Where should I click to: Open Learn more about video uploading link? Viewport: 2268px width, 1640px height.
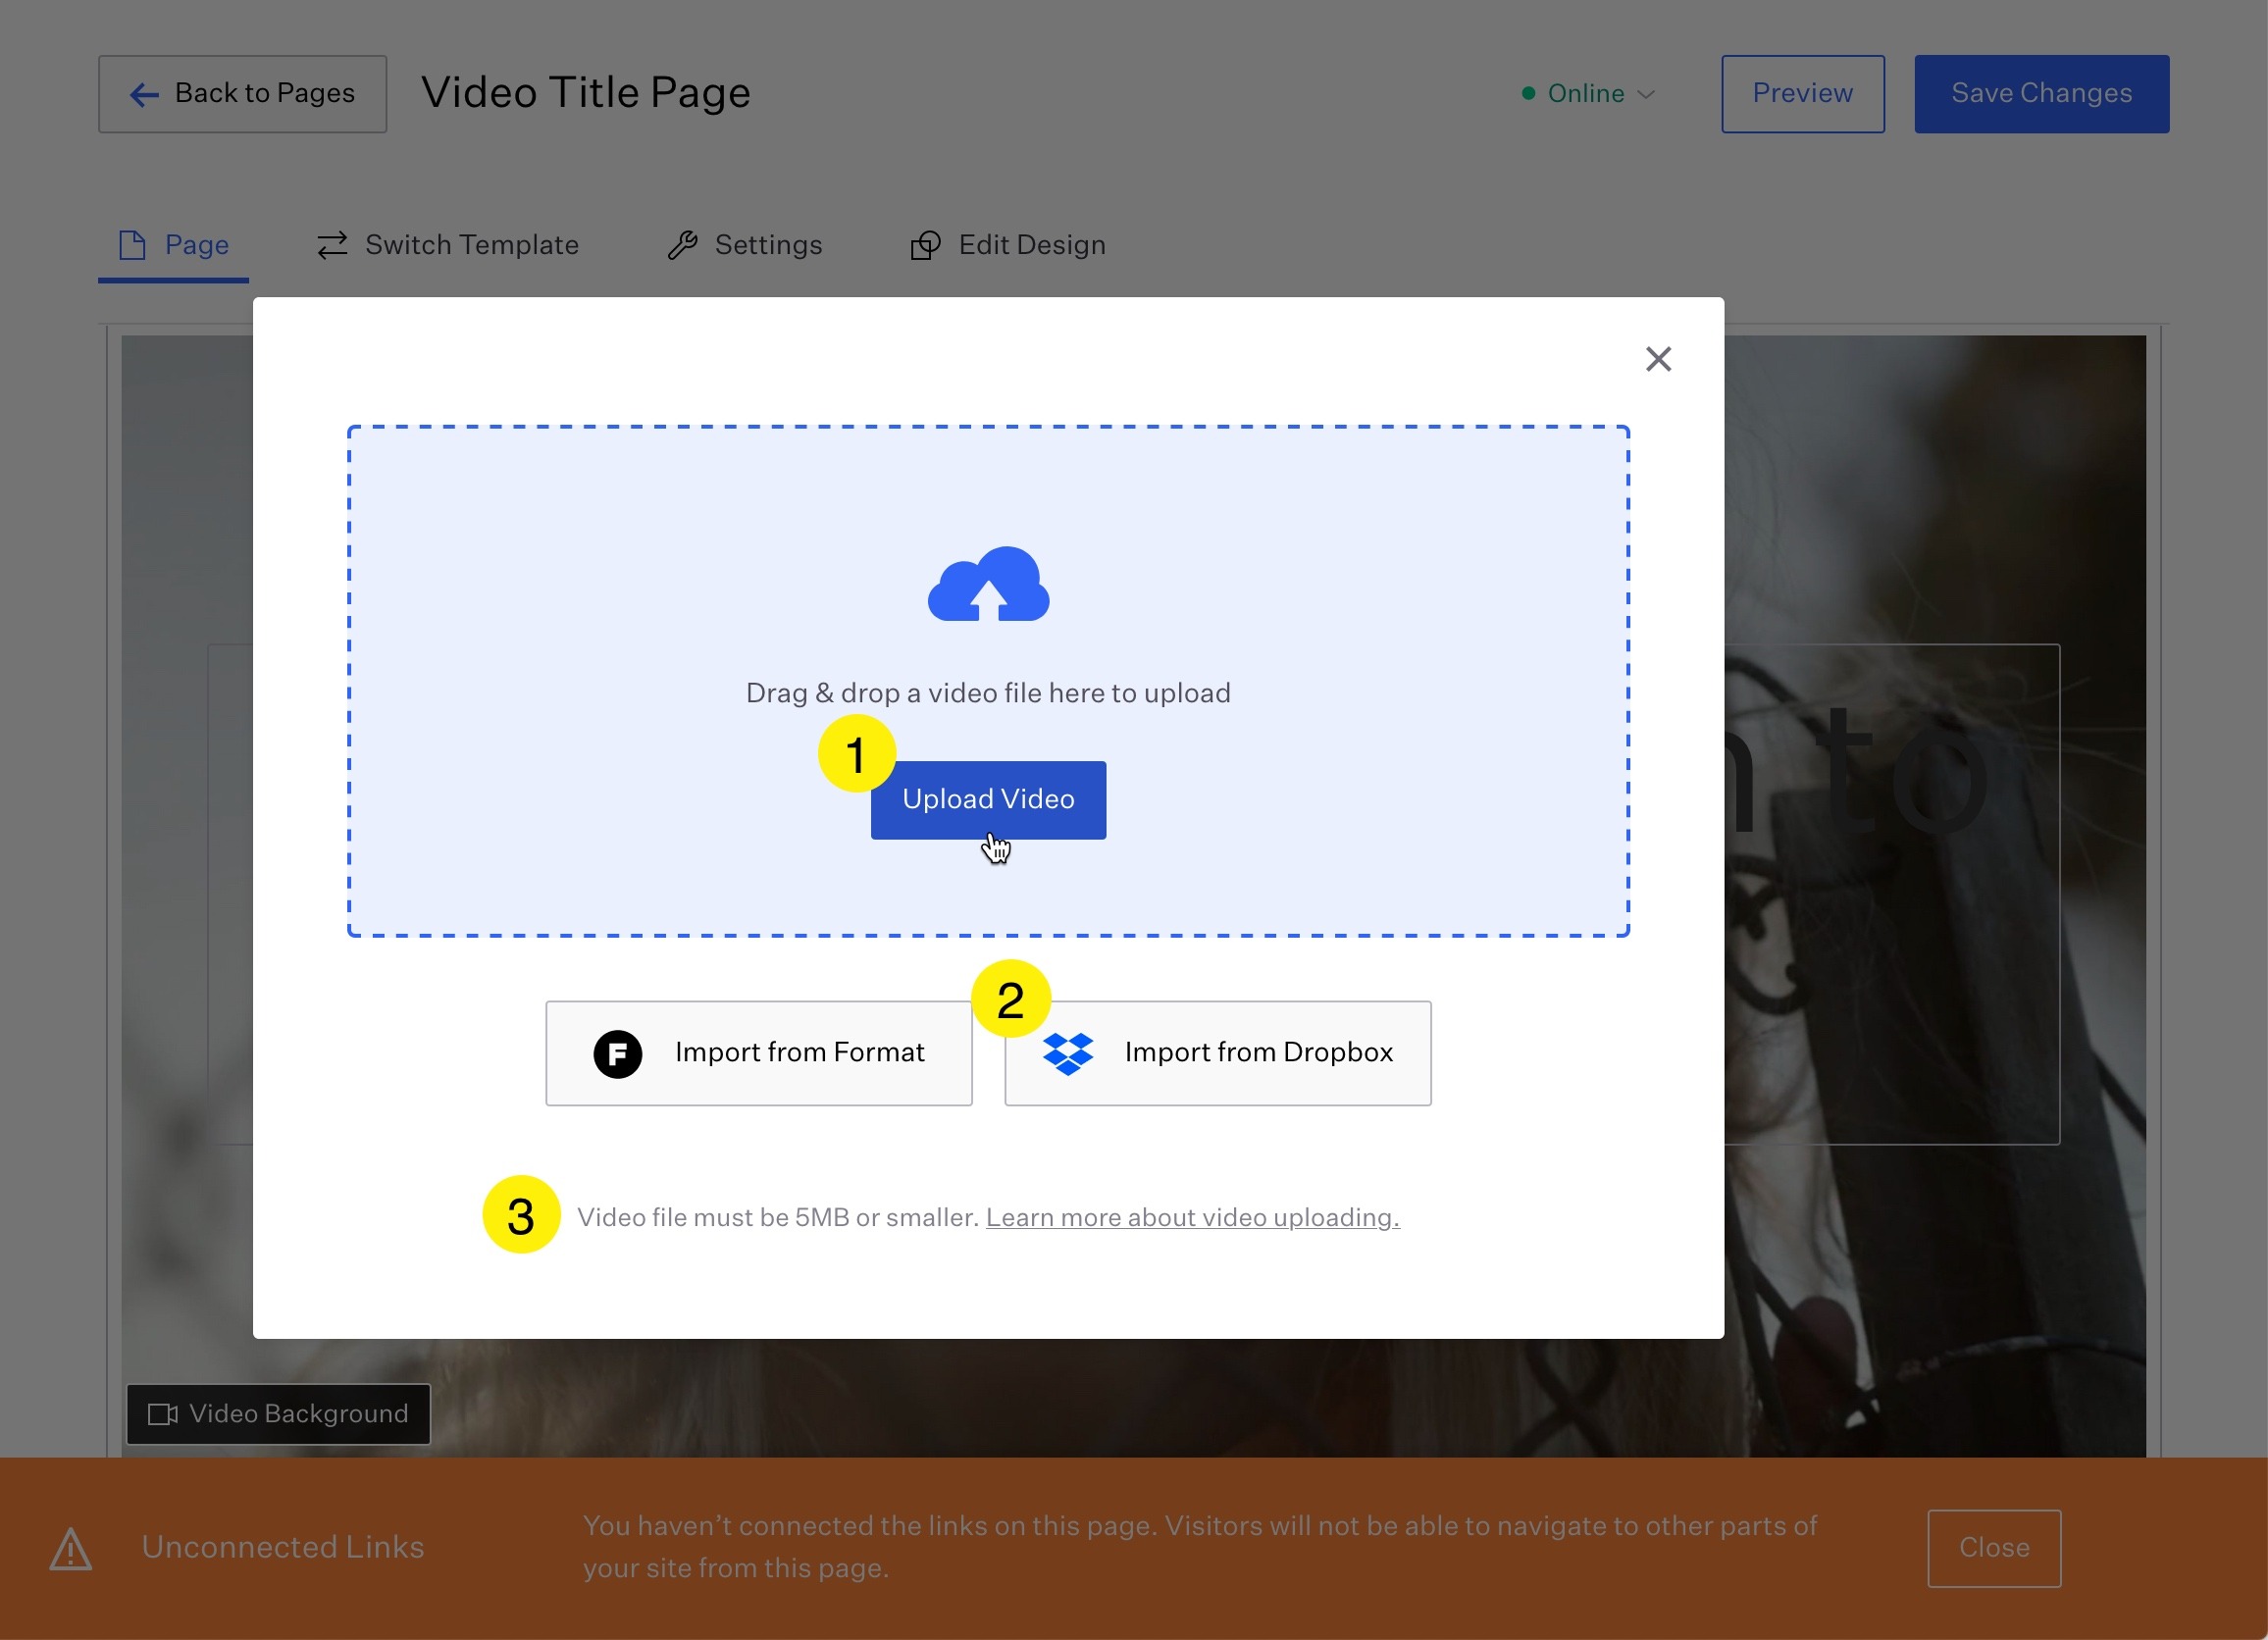[x=1192, y=1217]
